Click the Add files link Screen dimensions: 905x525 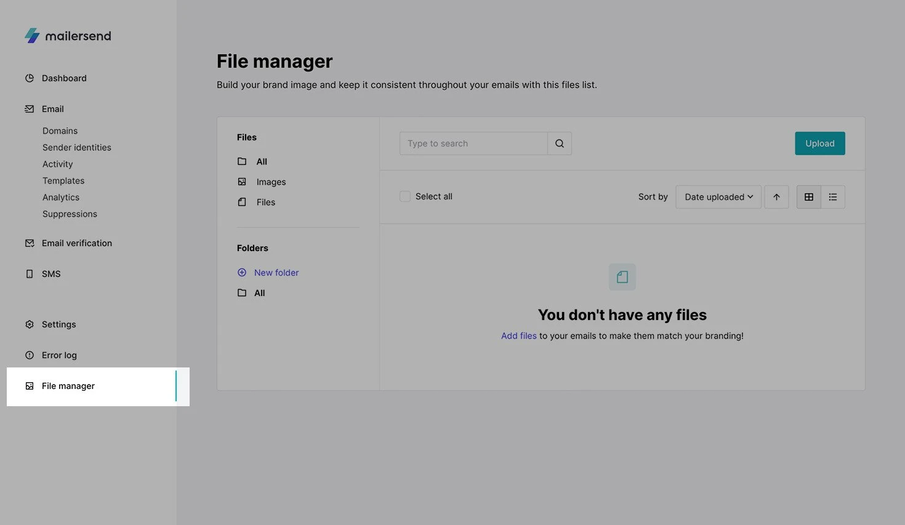(x=518, y=336)
